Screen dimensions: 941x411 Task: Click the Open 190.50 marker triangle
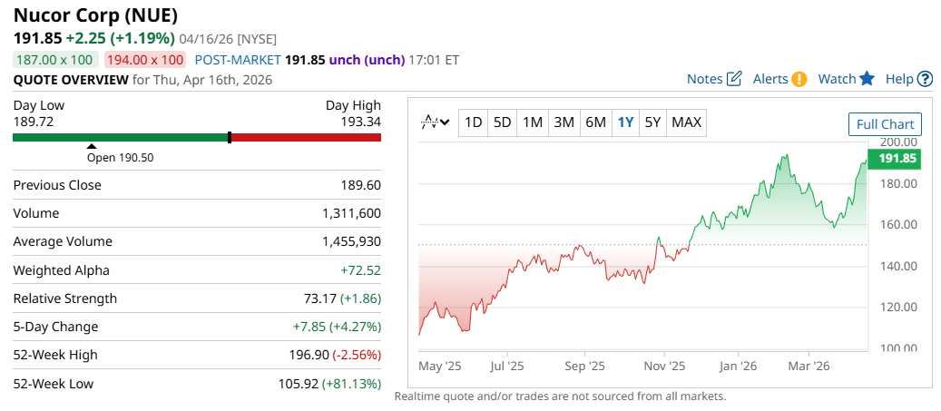point(91,146)
